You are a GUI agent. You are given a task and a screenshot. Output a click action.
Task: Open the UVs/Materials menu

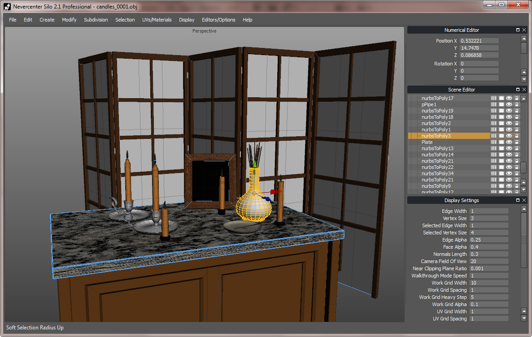point(157,20)
